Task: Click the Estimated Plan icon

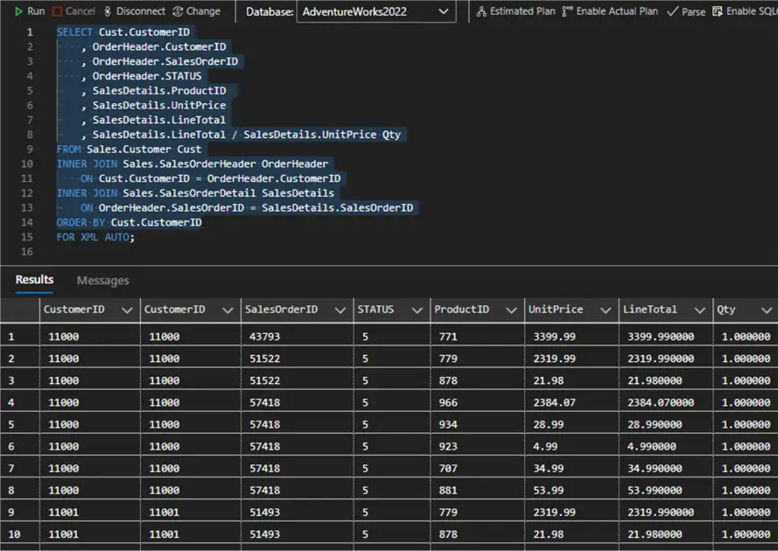Action: point(481,11)
